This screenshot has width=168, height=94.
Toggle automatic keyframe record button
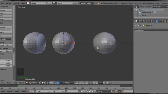pos(116,91)
